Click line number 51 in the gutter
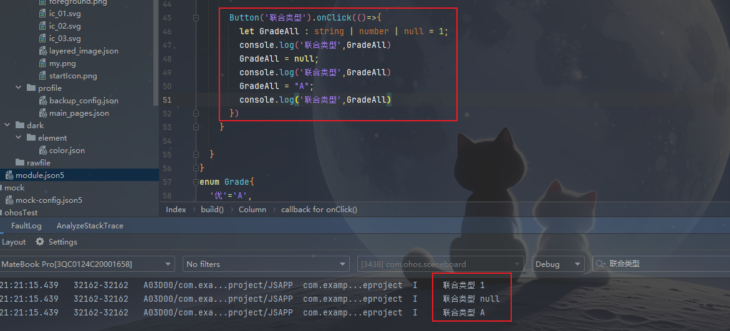This screenshot has height=331, width=730. [x=166, y=100]
